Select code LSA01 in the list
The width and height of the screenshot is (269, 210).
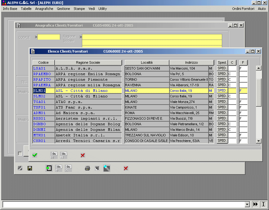(43, 68)
